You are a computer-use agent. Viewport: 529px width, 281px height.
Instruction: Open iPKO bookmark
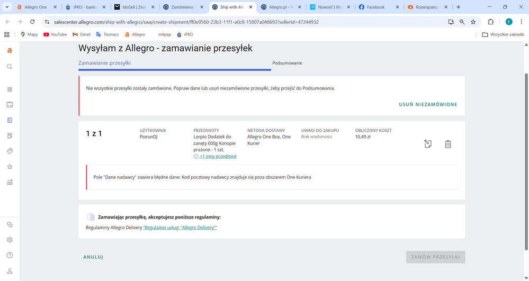(185, 34)
